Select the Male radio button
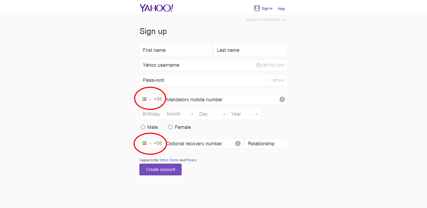Image resolution: width=427 pixels, height=208 pixels. (143, 127)
